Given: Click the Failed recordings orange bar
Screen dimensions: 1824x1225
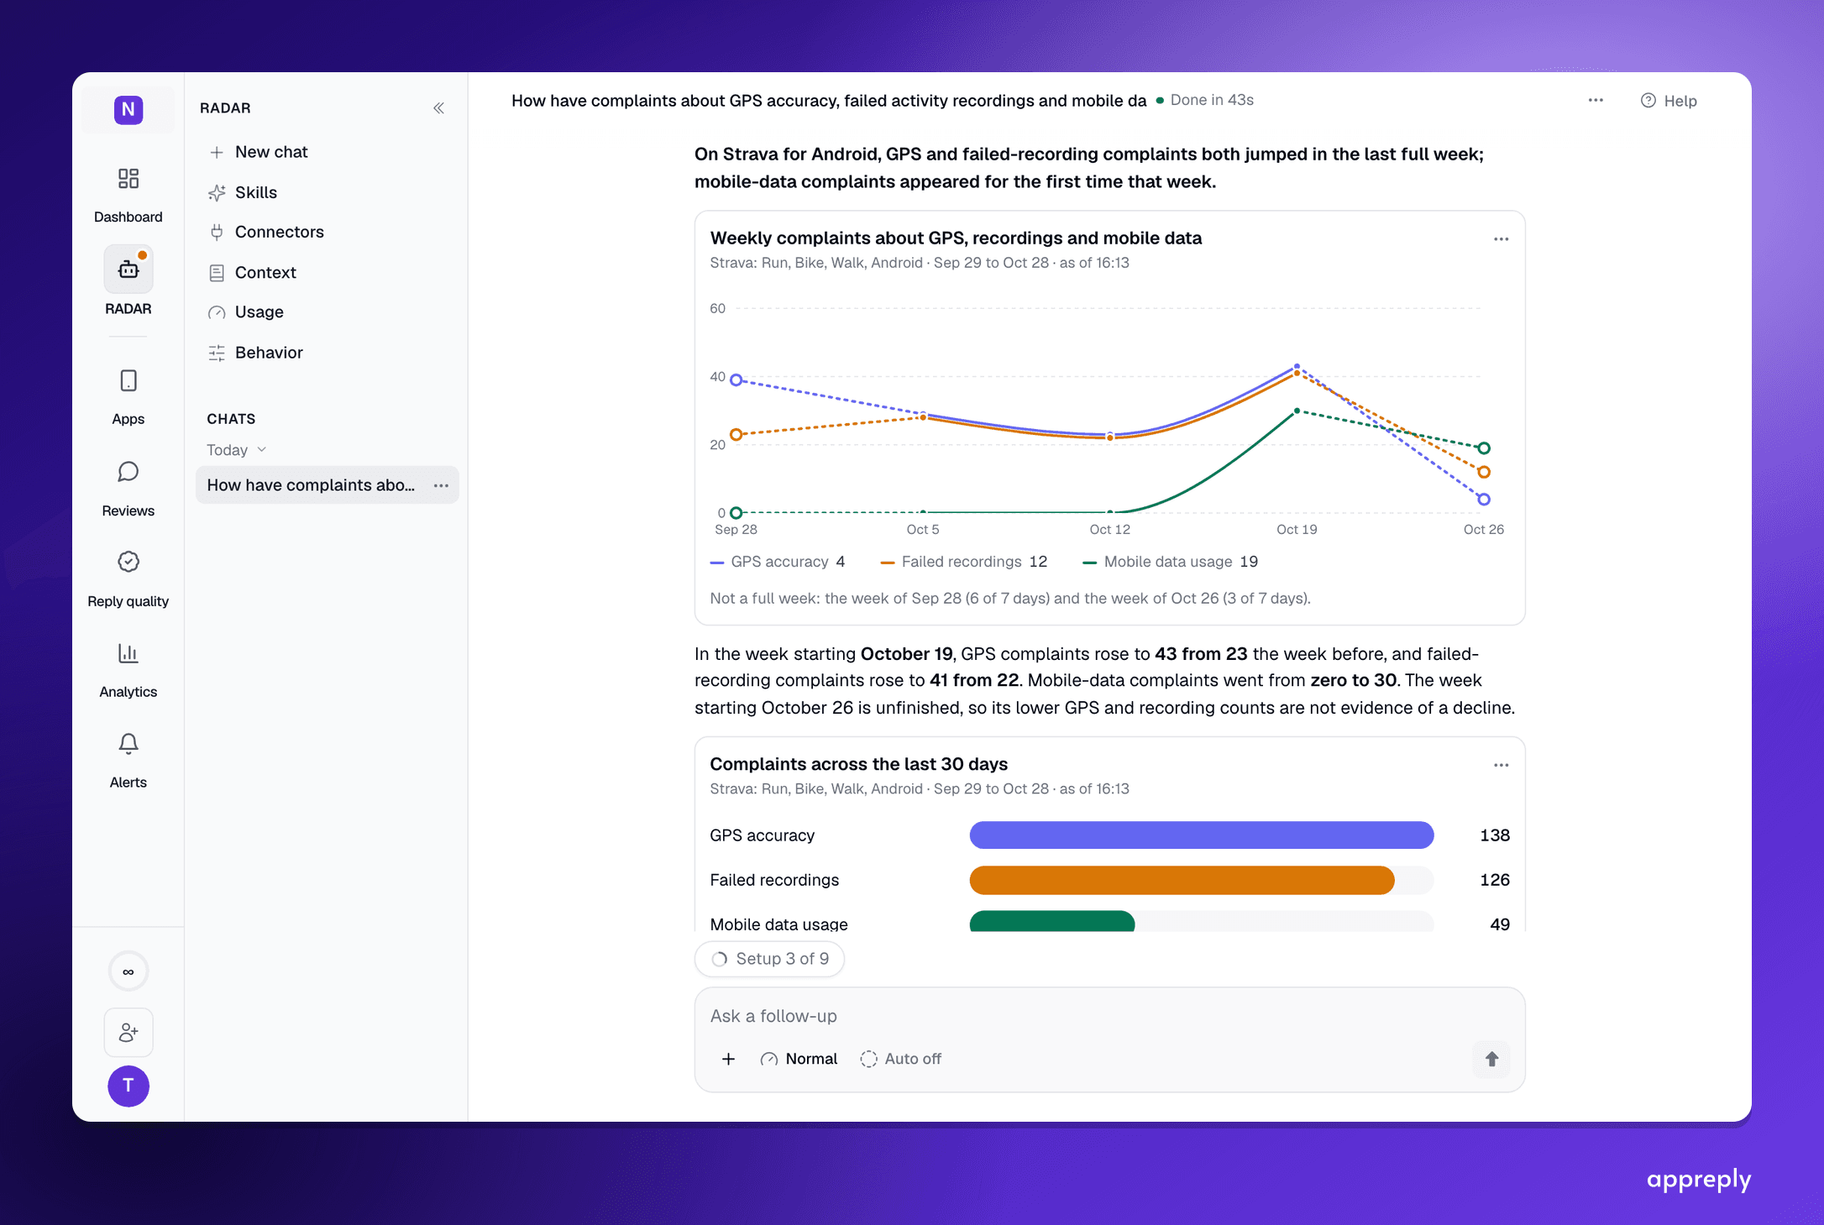Looking at the screenshot, I should coord(1182,880).
